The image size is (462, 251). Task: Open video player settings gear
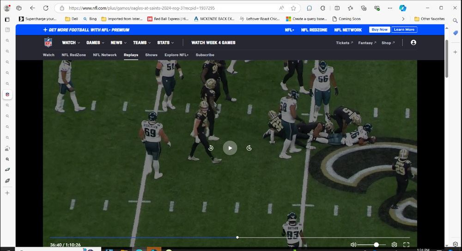pyautogui.click(x=394, y=245)
